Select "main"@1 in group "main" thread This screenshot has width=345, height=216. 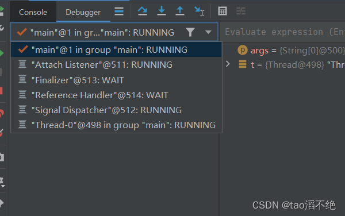coord(116,50)
